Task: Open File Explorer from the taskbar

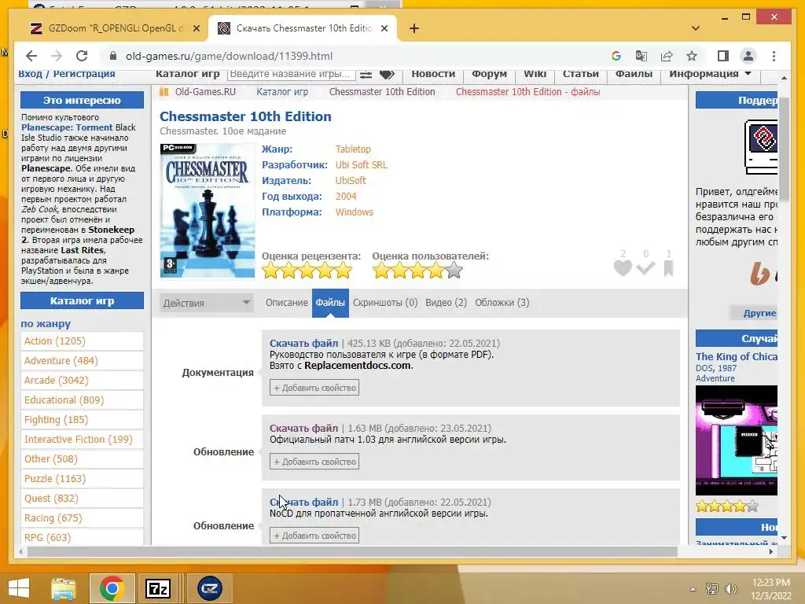Action: 64,588
